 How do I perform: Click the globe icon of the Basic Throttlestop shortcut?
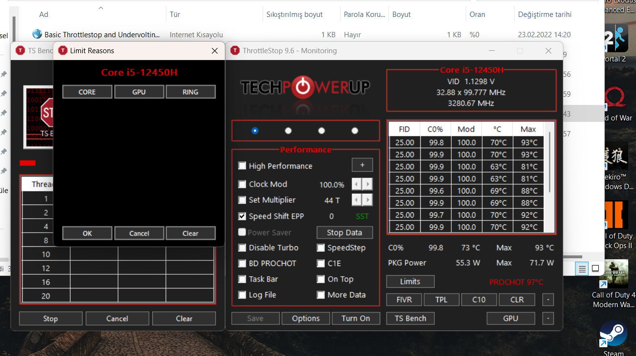(x=37, y=34)
